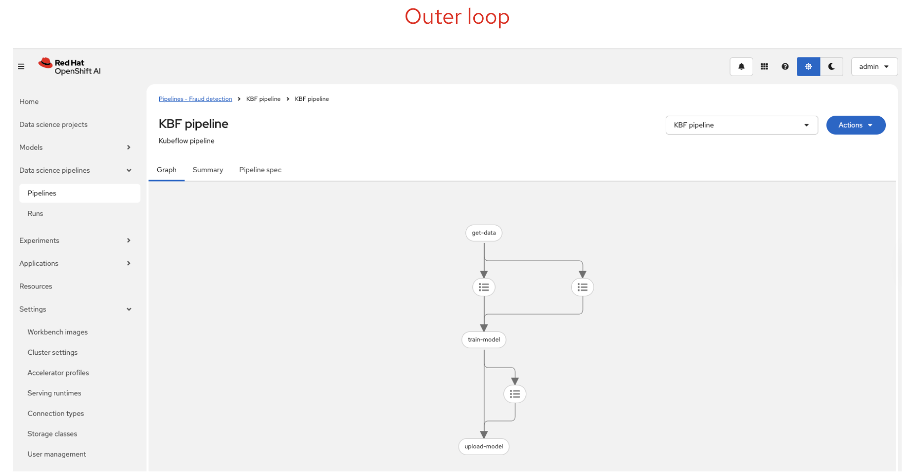Click the get-data node in the pipeline graph
The image size is (914, 475).
point(483,233)
